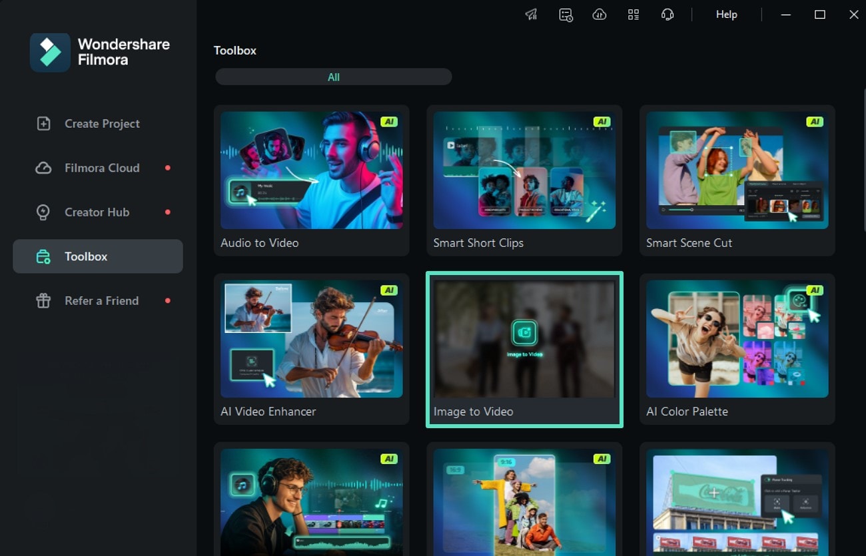Open the card with friends in vertical frame
The image size is (866, 556).
(x=524, y=499)
